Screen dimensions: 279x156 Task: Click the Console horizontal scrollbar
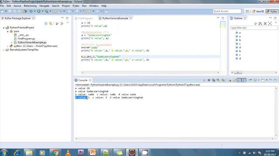[174, 139]
